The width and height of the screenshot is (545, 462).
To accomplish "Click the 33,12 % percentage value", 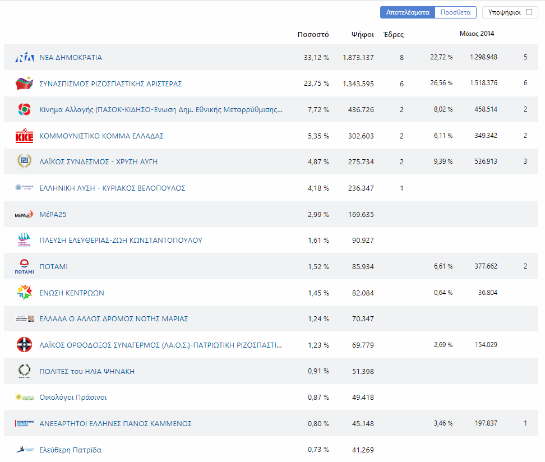I will click(316, 57).
